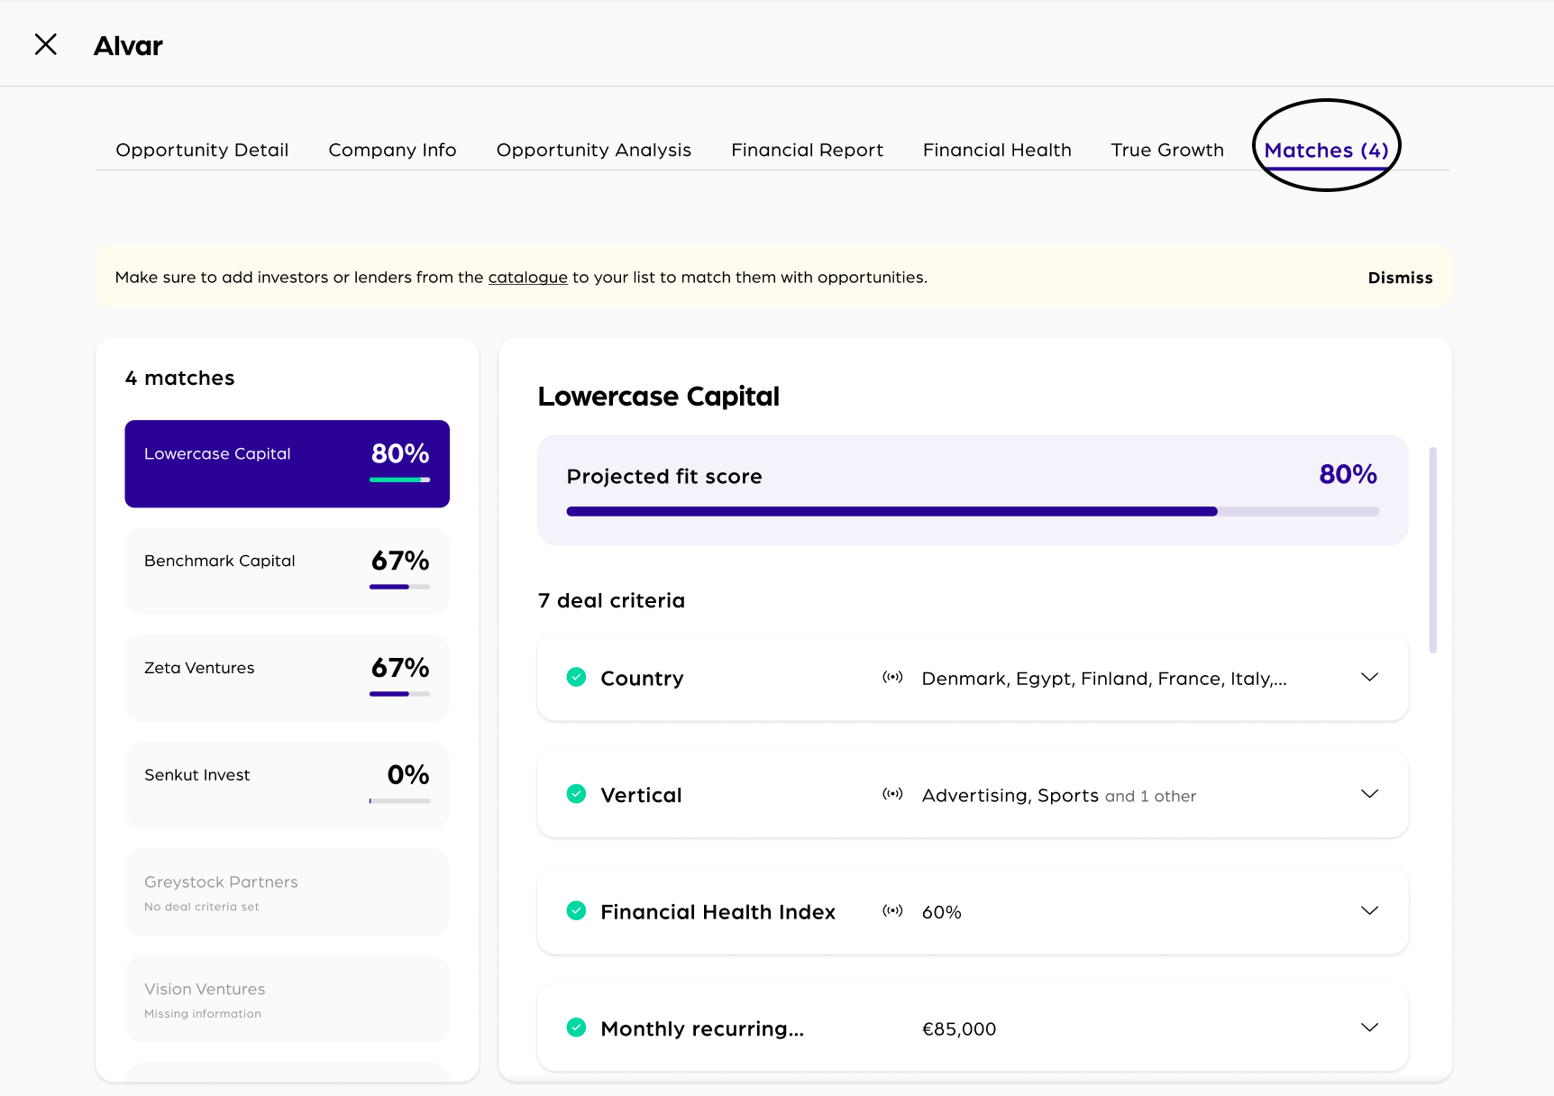Screen dimensions: 1554x1096
Task: Expand the Monthly recurring criterion
Action: [1369, 1027]
